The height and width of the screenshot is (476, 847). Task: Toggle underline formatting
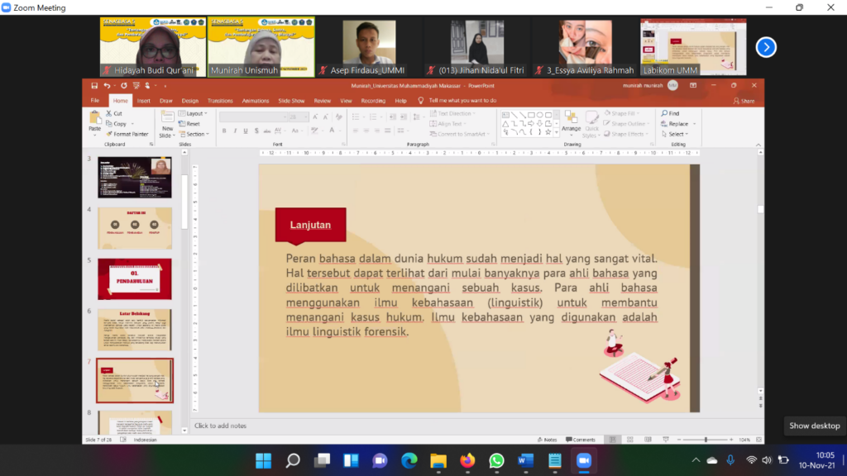pyautogui.click(x=246, y=131)
